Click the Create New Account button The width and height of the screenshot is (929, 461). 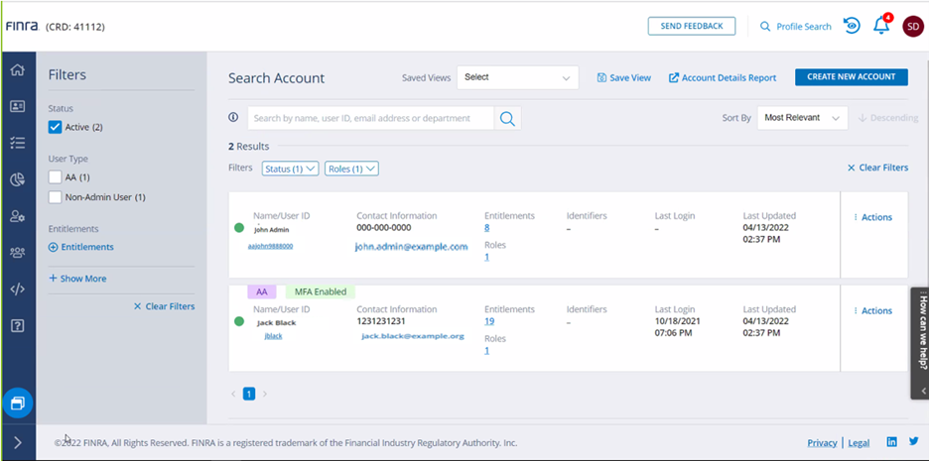point(851,77)
